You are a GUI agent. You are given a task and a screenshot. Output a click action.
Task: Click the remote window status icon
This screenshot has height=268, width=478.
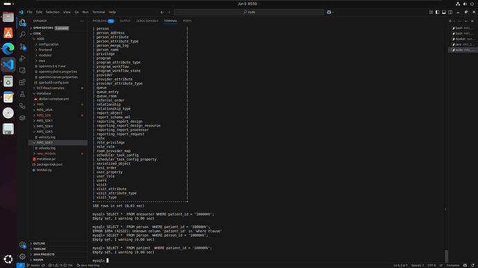[x=20, y=265]
